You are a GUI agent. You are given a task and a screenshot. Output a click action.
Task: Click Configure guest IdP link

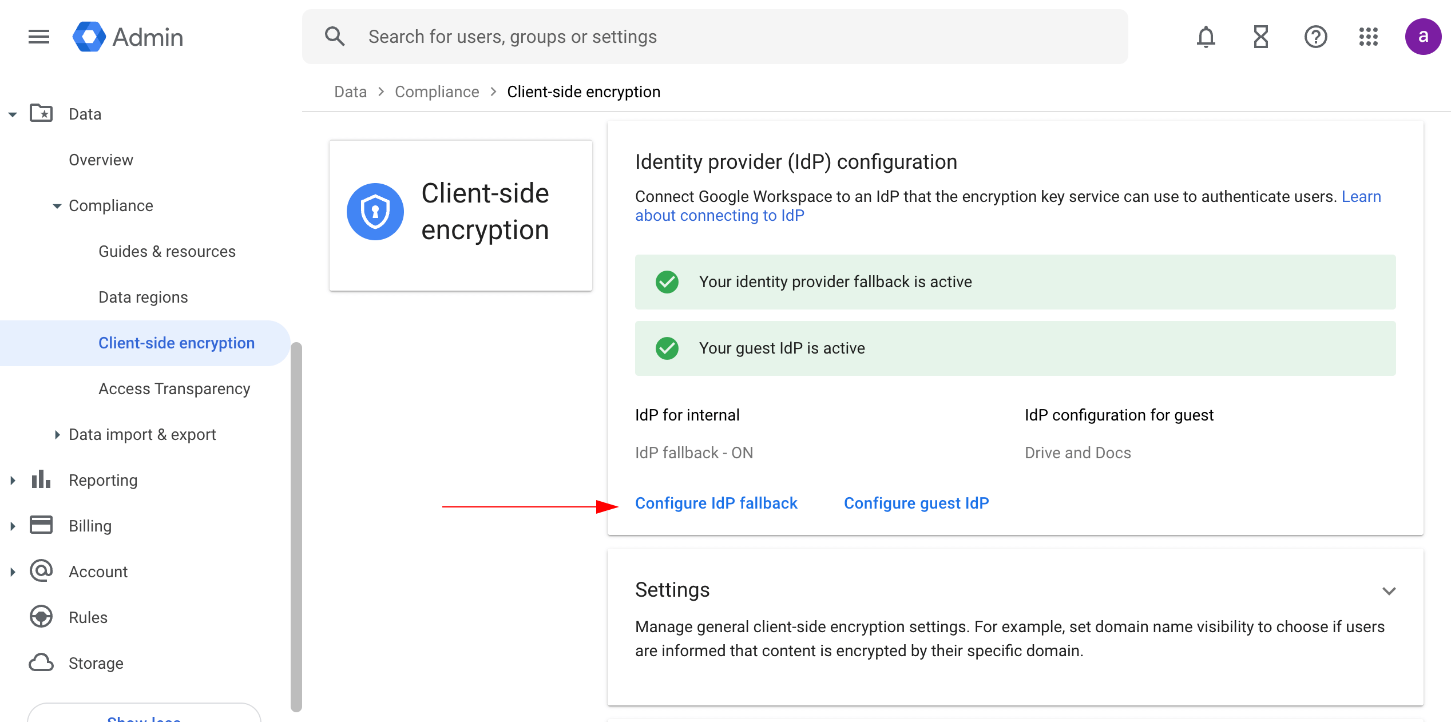pyautogui.click(x=917, y=503)
